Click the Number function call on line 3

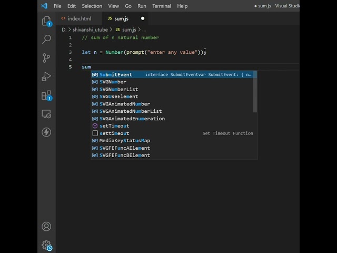[114, 52]
